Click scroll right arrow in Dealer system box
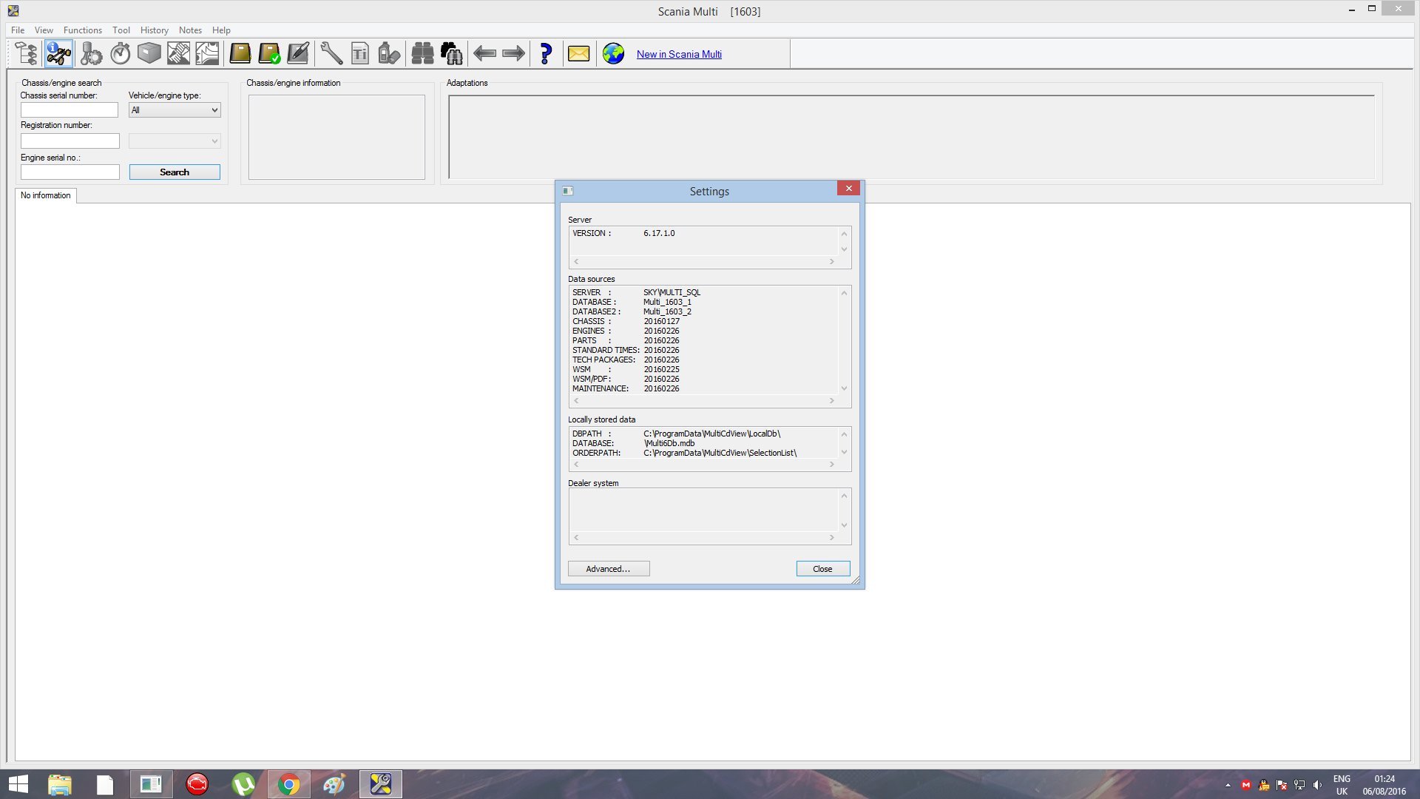This screenshot has width=1420, height=799. (x=831, y=538)
